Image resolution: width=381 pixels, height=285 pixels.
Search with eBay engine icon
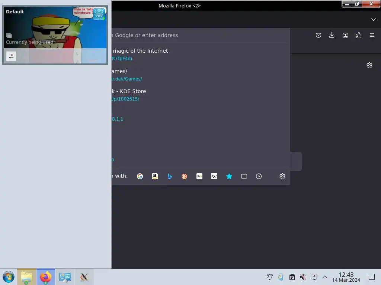click(x=199, y=176)
